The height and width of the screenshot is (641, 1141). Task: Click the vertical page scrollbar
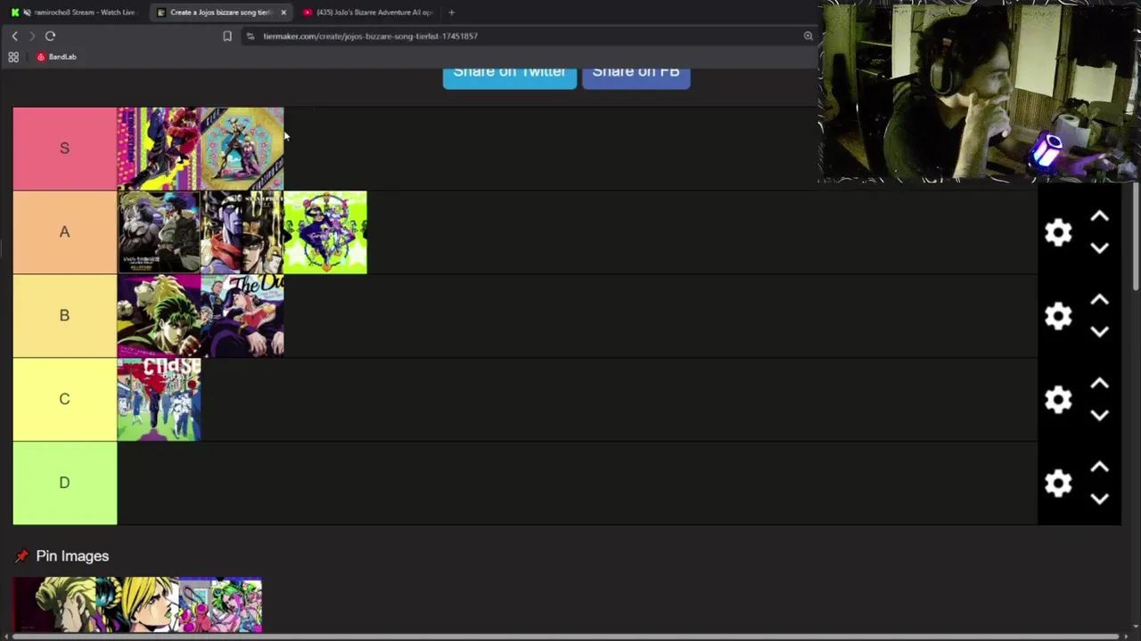(1135, 236)
